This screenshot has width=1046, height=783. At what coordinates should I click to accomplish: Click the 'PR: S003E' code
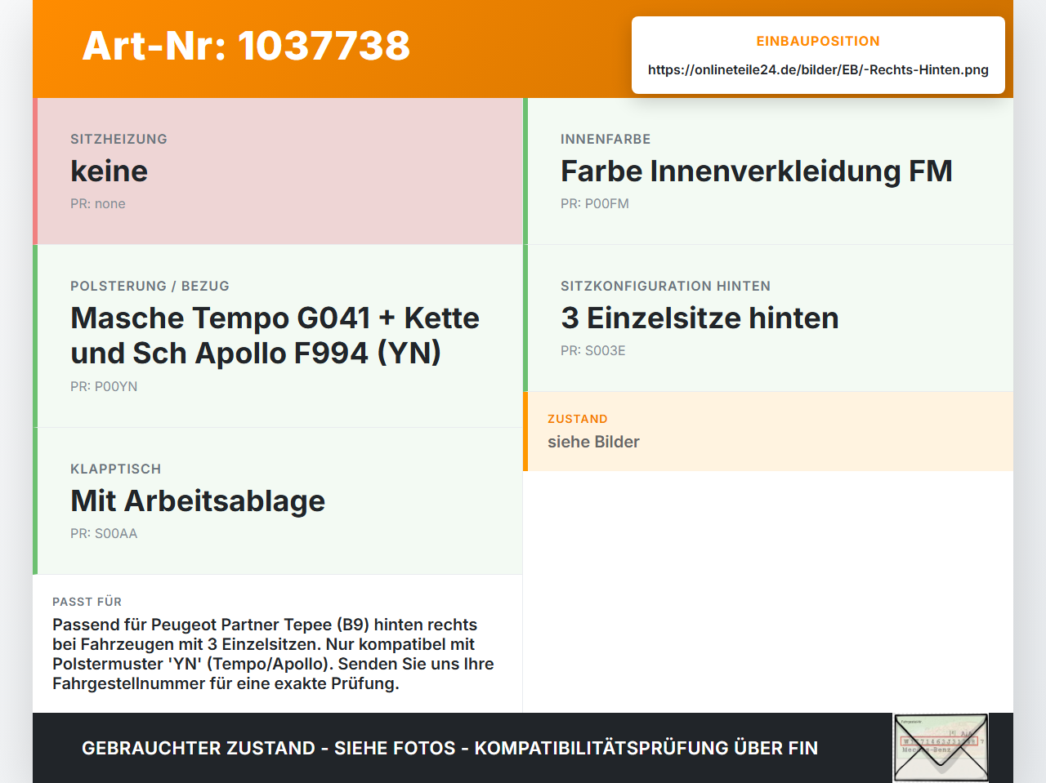(593, 351)
